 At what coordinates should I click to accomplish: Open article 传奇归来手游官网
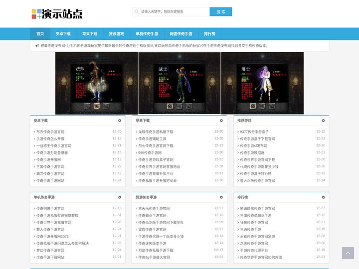pos(50,209)
